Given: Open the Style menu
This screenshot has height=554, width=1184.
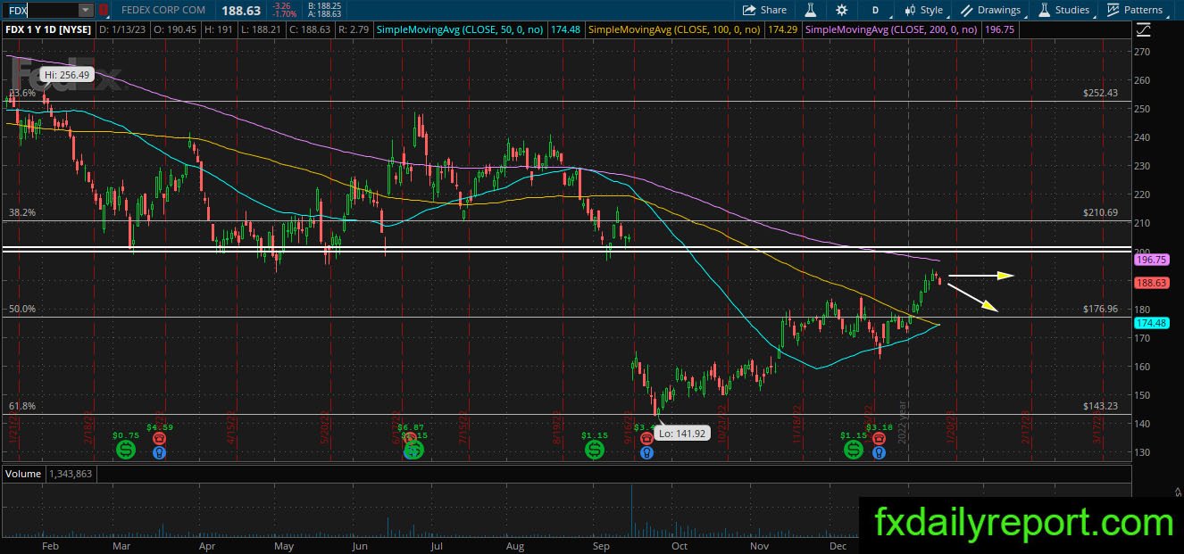Looking at the screenshot, I should (923, 10).
